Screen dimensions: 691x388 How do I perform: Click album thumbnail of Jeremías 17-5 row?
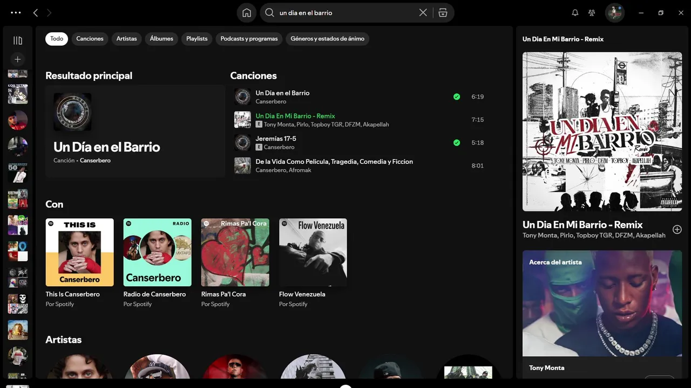(x=242, y=143)
